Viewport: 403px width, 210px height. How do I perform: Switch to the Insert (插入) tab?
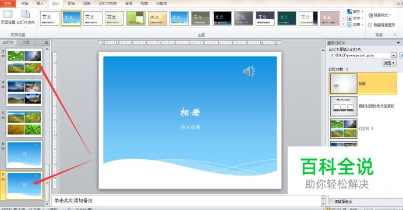click(40, 3)
